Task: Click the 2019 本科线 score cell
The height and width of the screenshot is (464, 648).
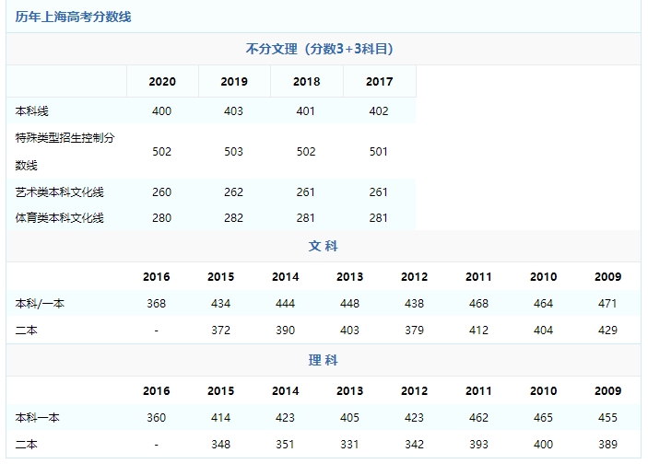Action: click(x=234, y=111)
